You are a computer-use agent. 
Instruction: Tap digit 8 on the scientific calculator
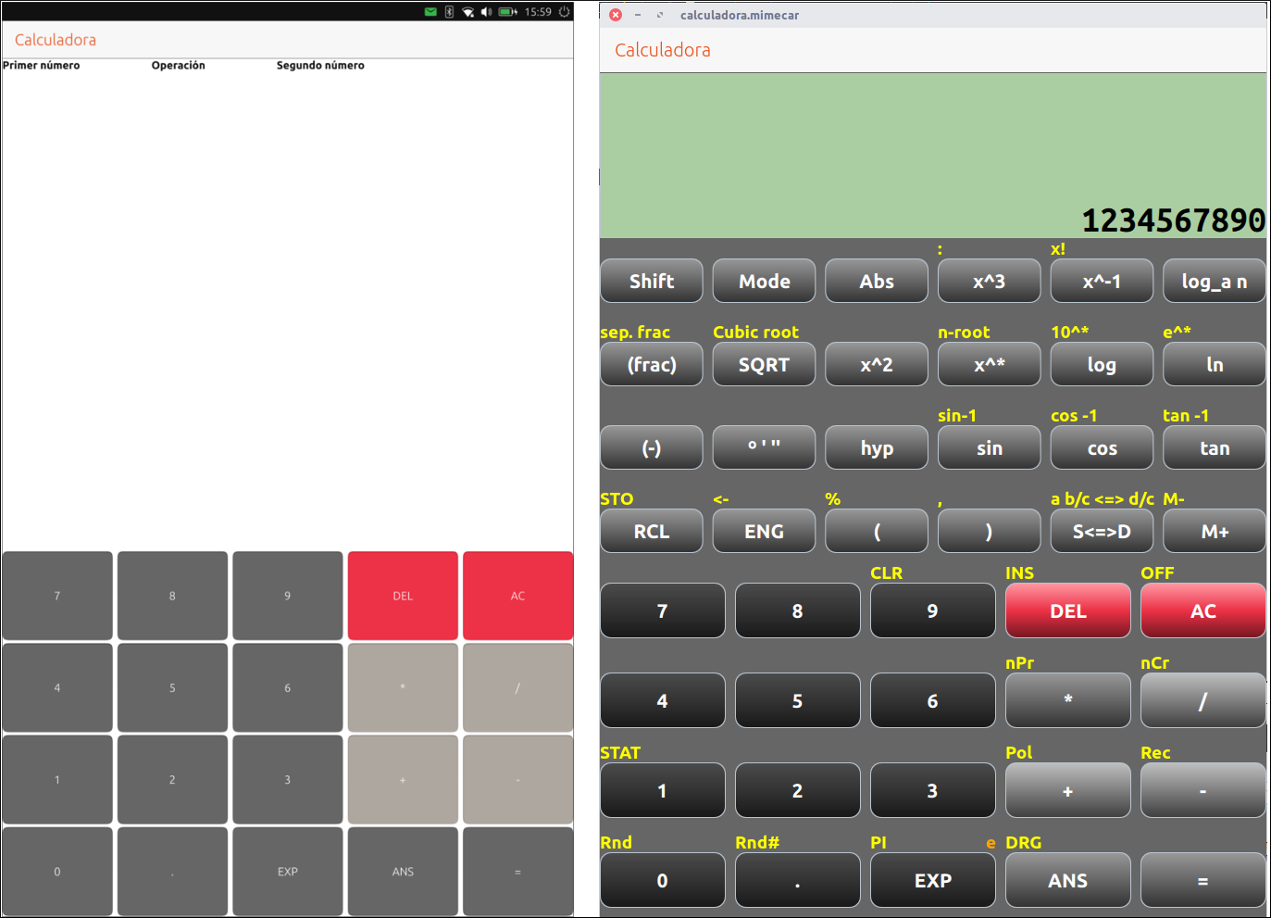click(798, 610)
